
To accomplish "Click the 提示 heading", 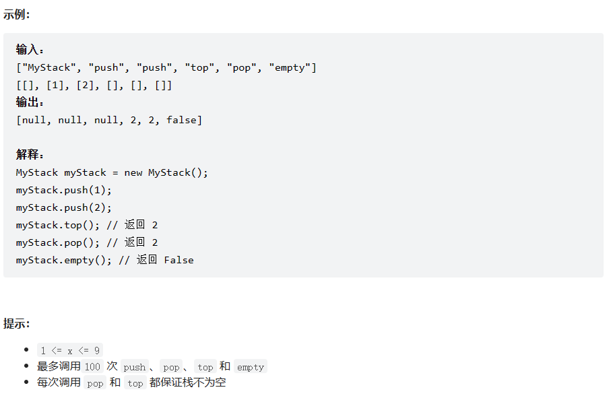I will pos(16,323).
